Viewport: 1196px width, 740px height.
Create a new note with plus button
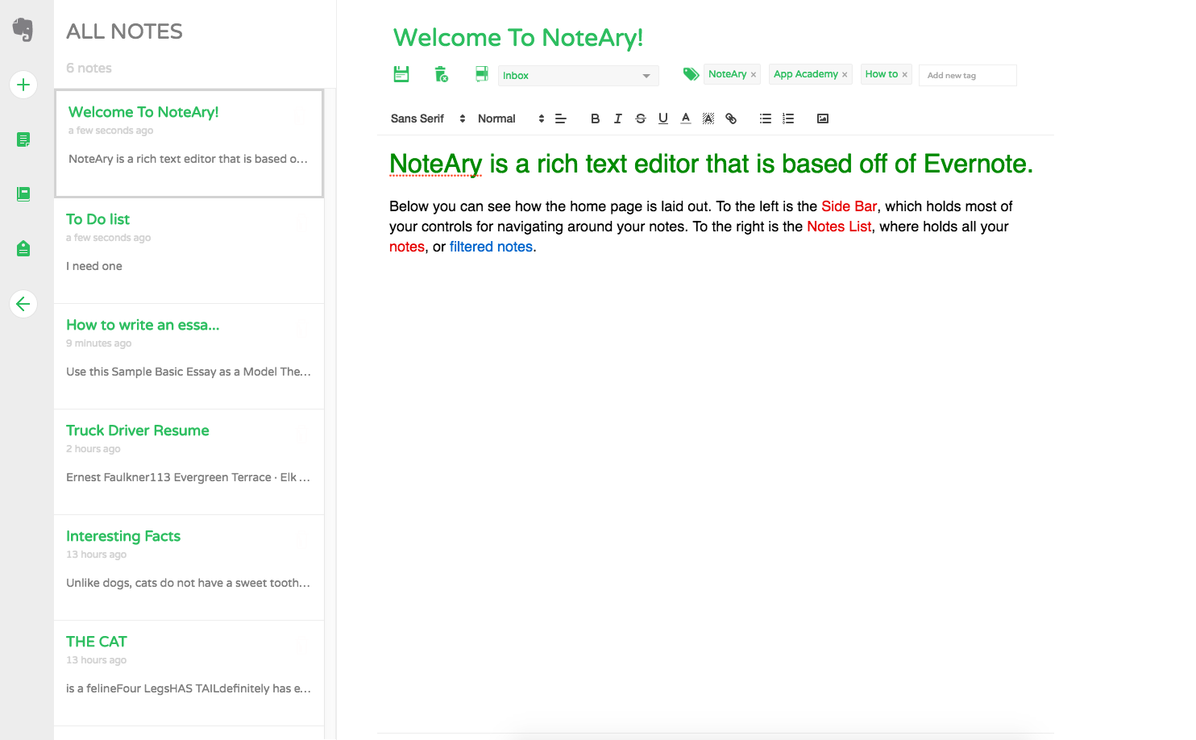coord(23,85)
